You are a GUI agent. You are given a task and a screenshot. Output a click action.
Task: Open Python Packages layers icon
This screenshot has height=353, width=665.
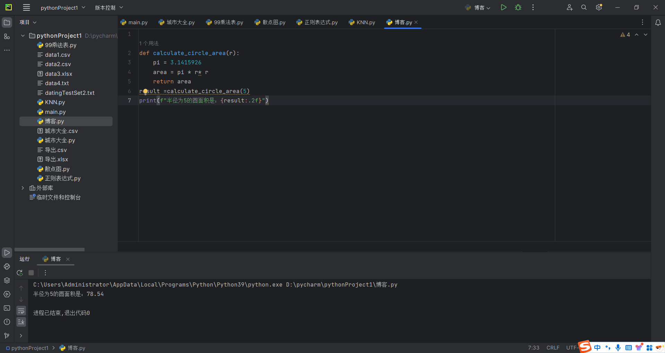7,280
